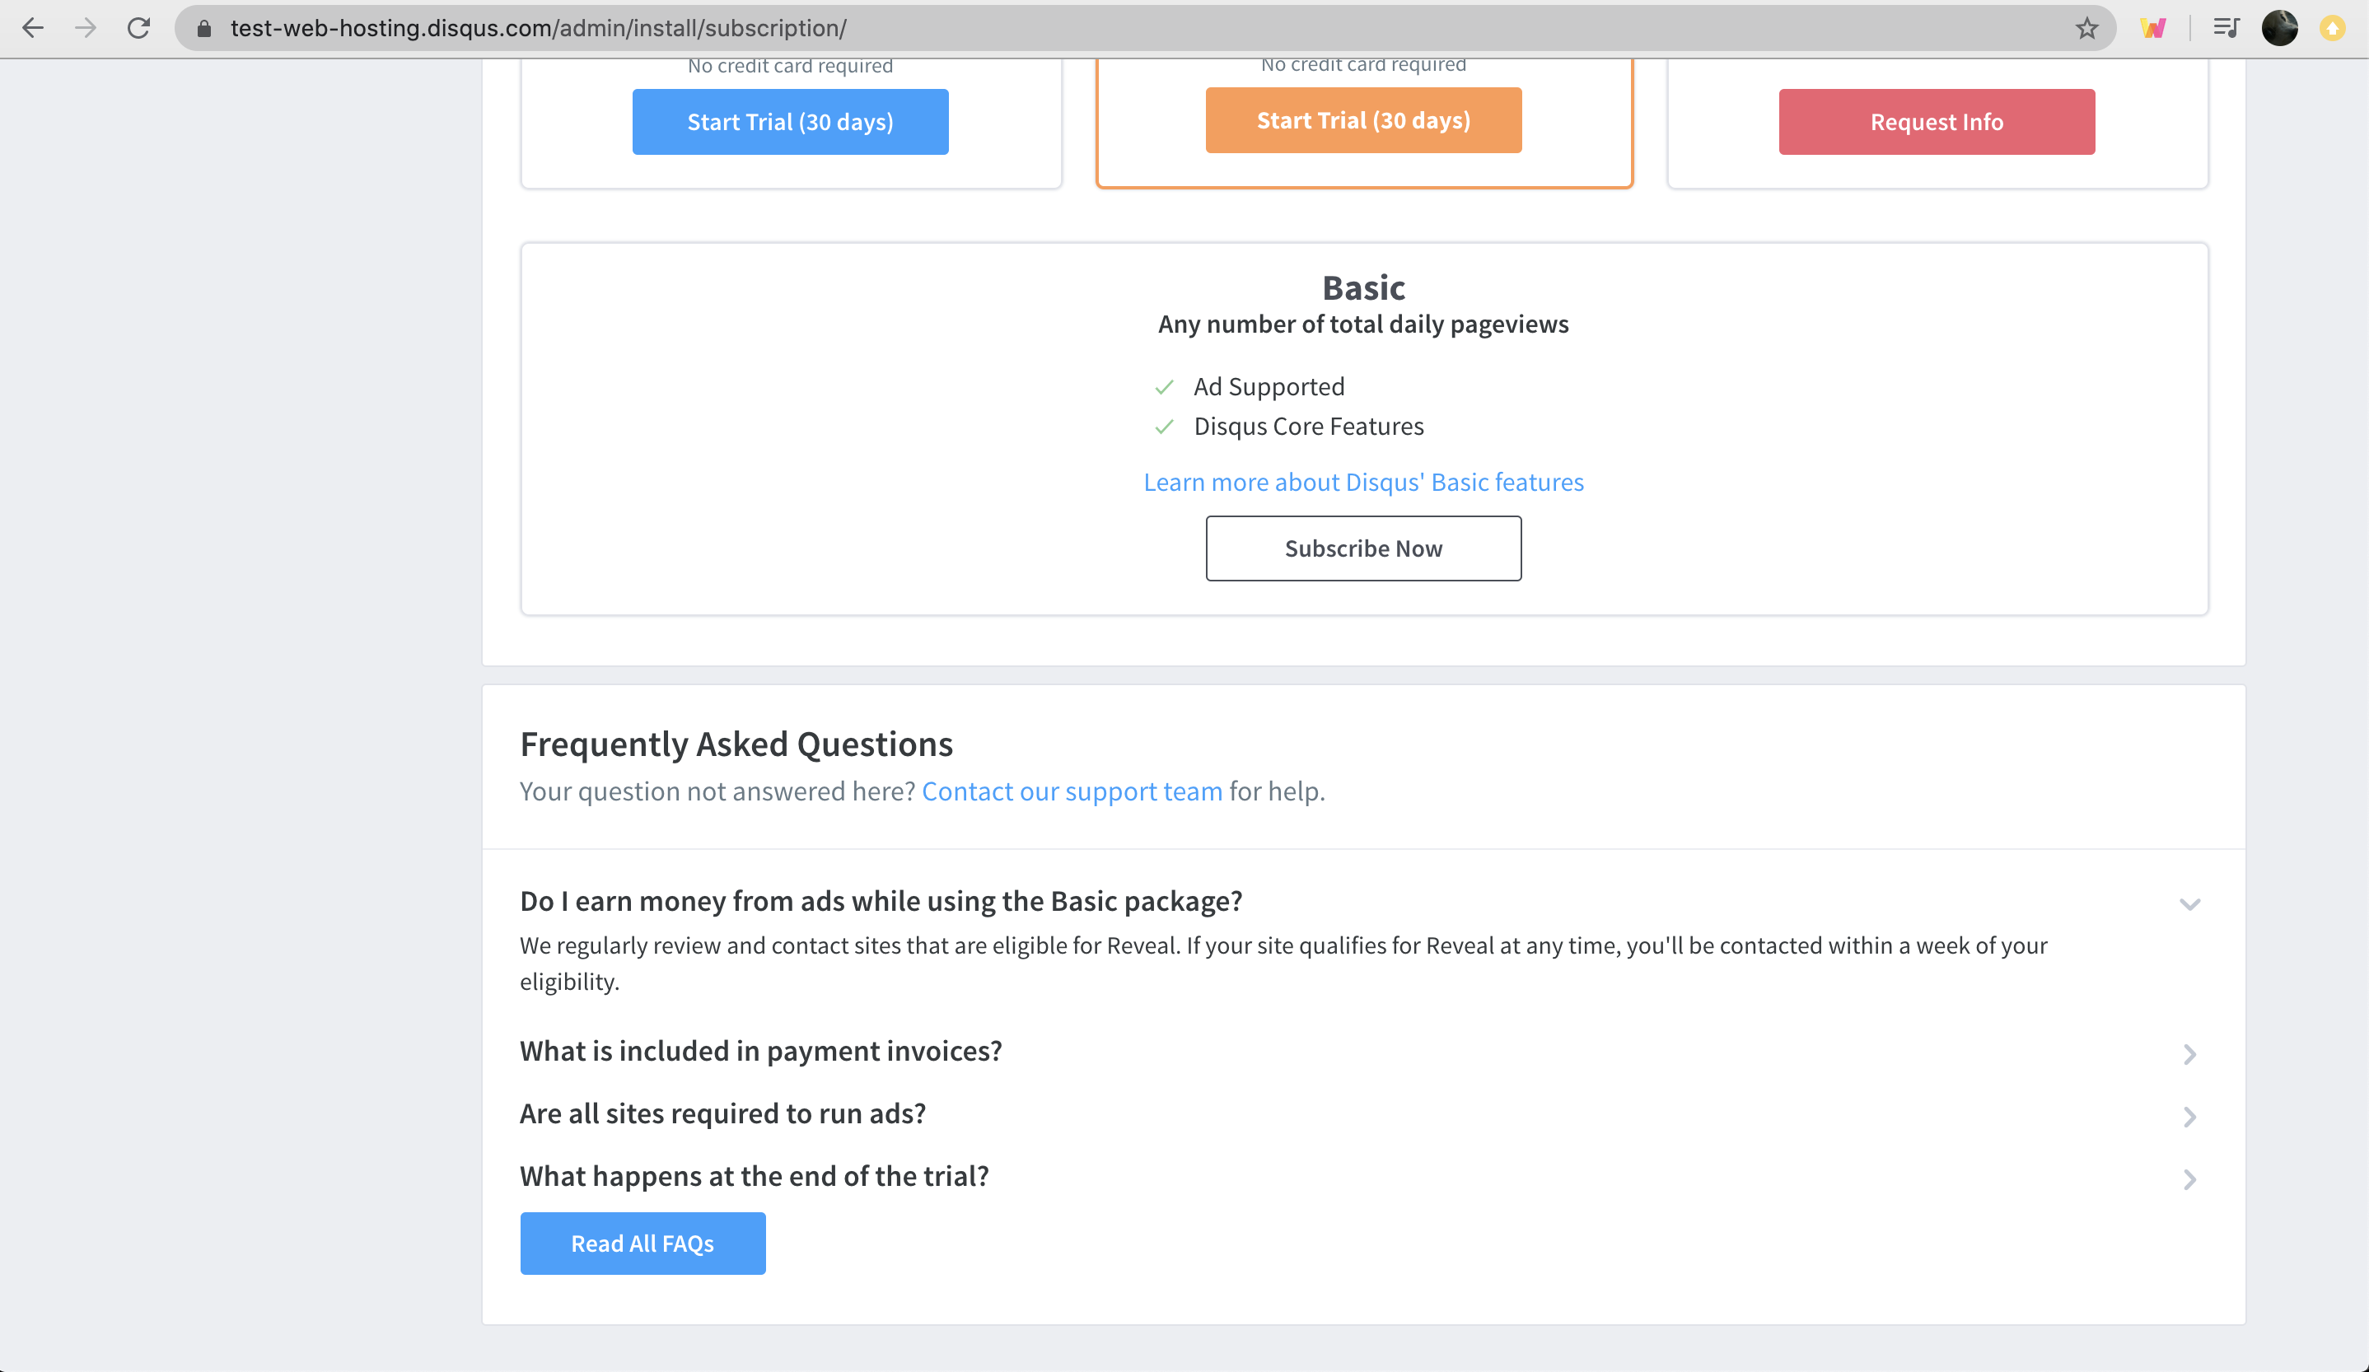2369x1372 pixels.
Task: Expand the payment invoices question
Action: tap(2189, 1053)
